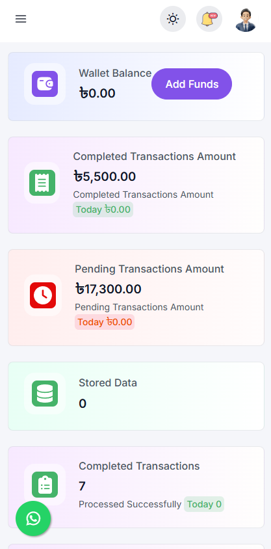The width and height of the screenshot is (271, 549).
Task: Click the green Today ৳0.00 badge
Action: click(x=103, y=209)
